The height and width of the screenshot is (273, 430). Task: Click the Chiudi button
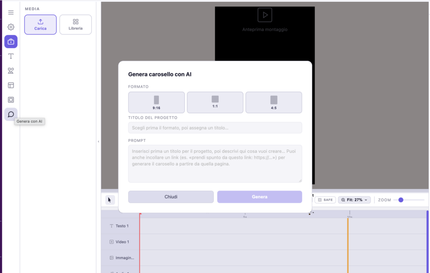point(171,197)
